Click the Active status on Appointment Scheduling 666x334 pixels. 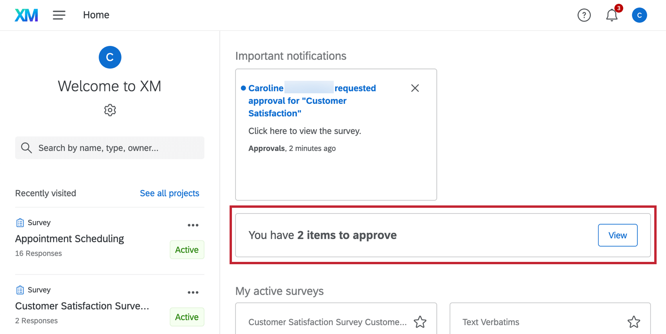pos(187,250)
